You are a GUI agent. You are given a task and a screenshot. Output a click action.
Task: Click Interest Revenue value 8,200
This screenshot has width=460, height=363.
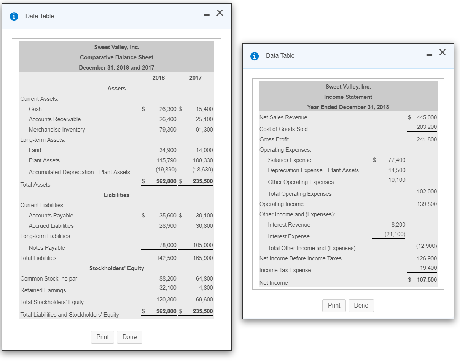tap(398, 225)
